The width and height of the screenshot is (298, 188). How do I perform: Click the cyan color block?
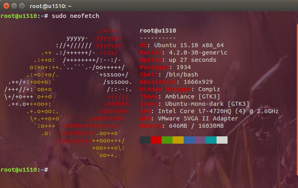tap(211, 140)
